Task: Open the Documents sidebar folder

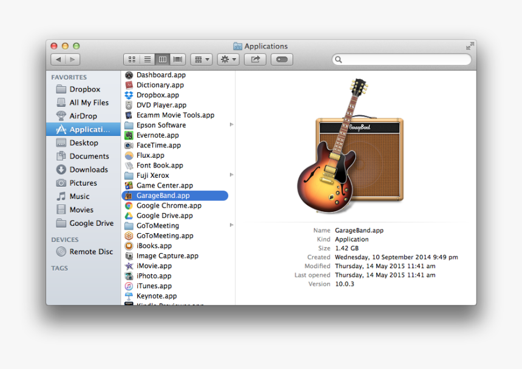Action: pyautogui.click(x=83, y=156)
